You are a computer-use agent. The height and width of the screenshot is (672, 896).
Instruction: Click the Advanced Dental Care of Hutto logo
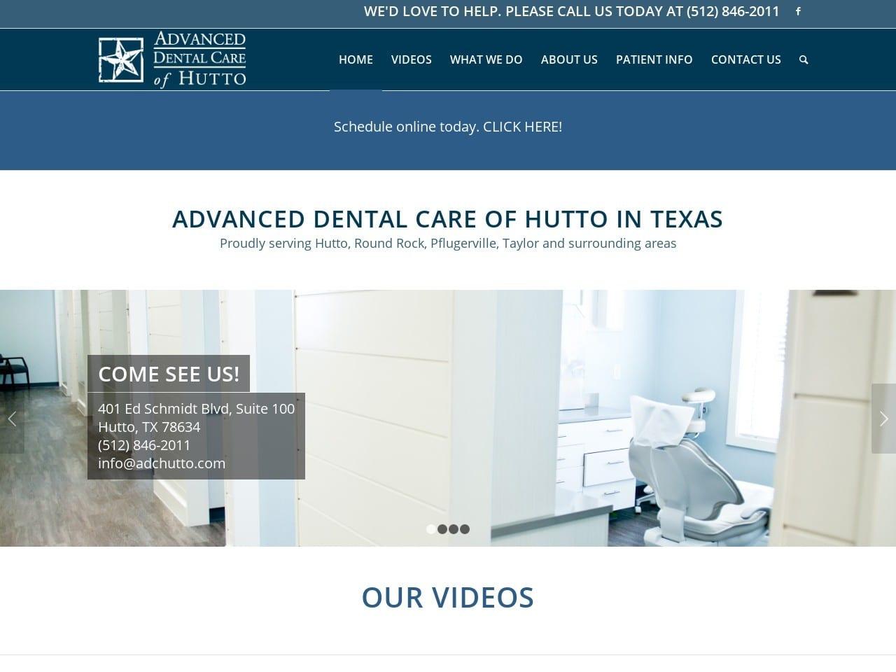[x=172, y=59]
